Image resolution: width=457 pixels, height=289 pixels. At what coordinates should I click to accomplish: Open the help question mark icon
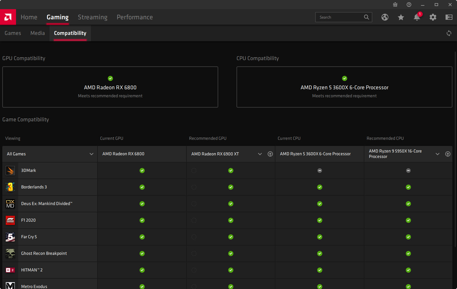[x=409, y=5]
